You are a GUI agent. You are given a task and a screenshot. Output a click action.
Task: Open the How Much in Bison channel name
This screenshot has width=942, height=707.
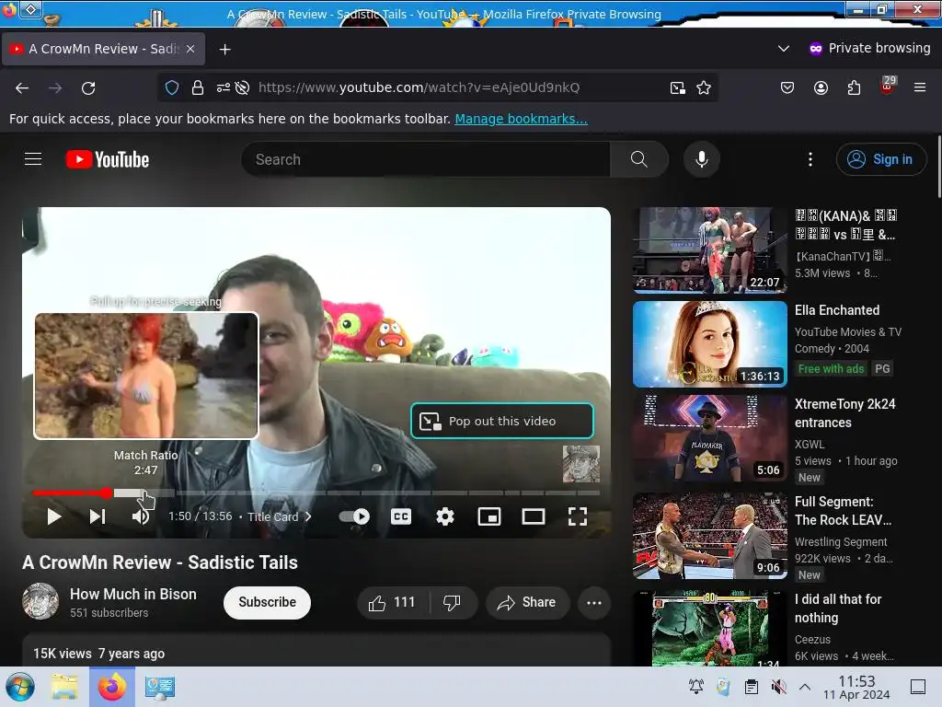[x=132, y=594]
